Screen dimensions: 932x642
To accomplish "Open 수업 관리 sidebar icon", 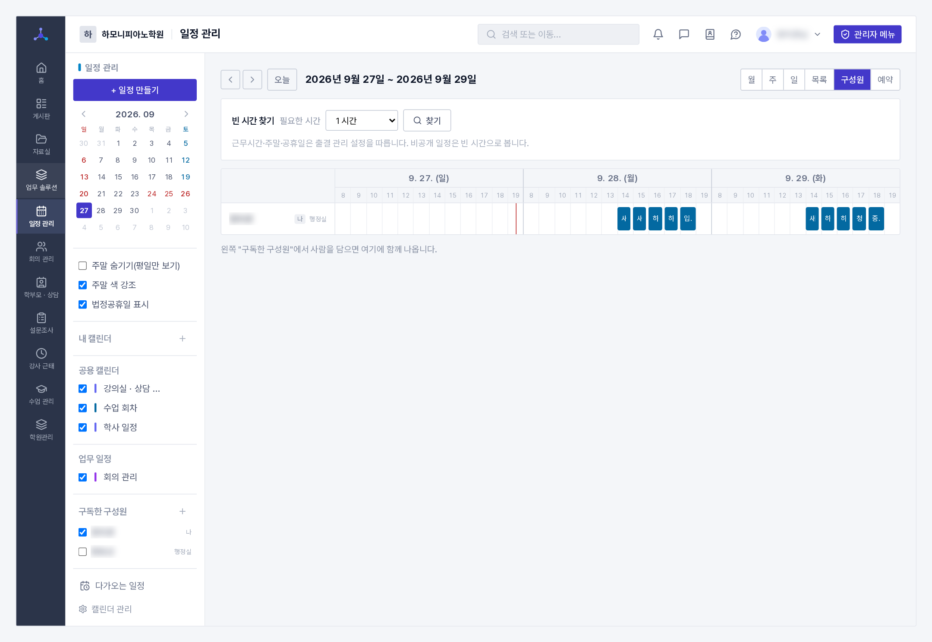I will [41, 394].
